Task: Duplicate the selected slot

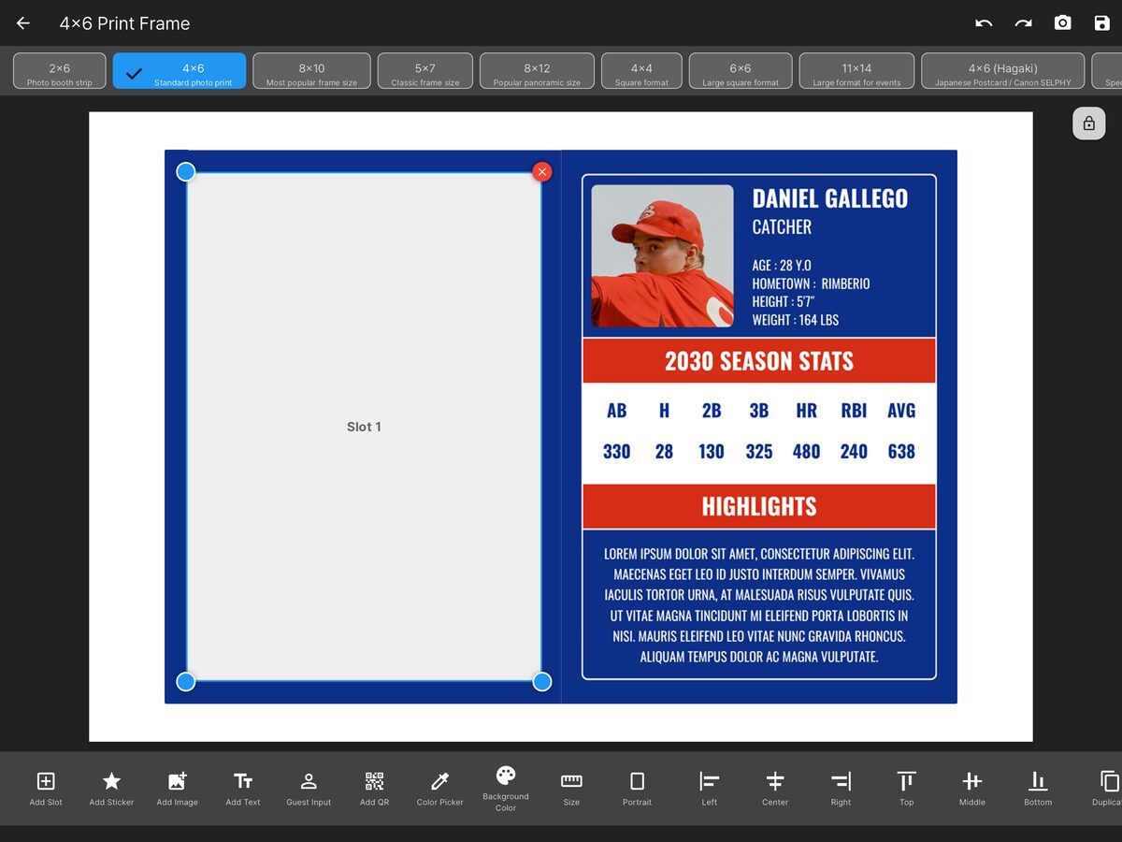Action: click(1109, 789)
